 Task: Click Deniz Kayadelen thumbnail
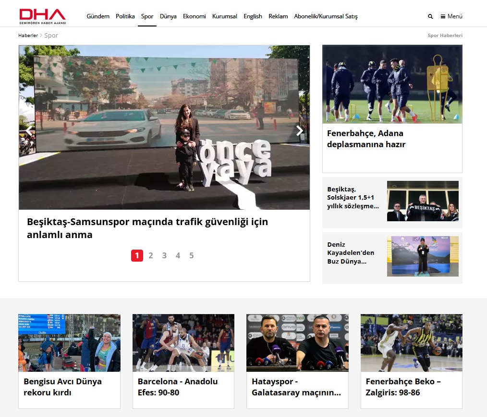pyautogui.click(x=423, y=256)
